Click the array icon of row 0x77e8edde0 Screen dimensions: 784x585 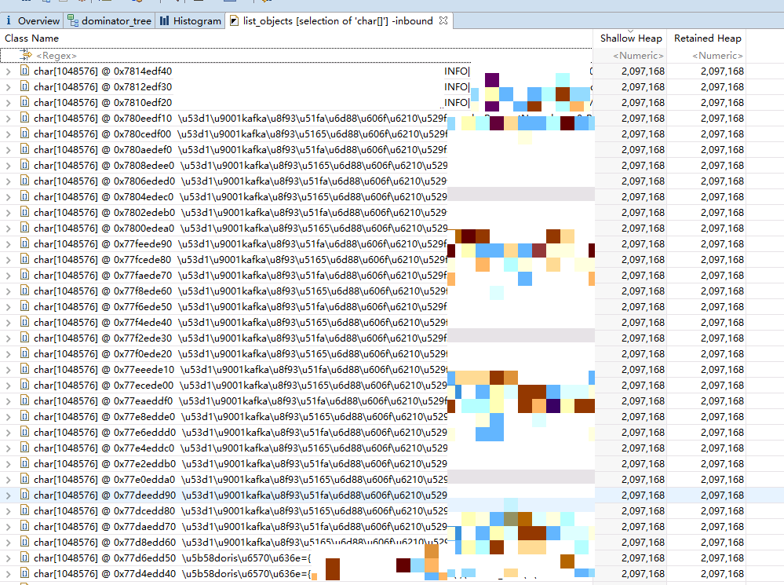(x=24, y=416)
